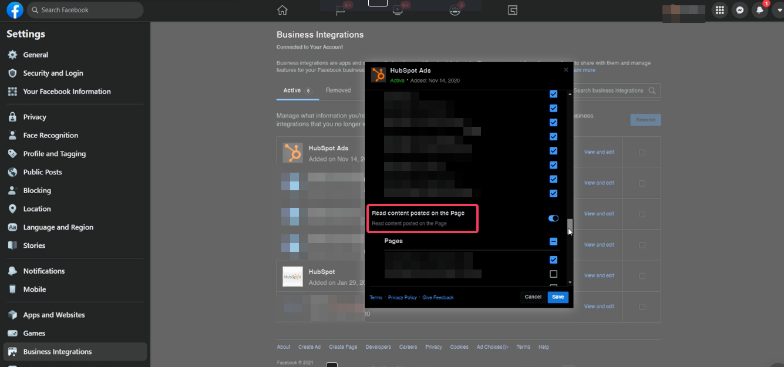
Task: Switch to the Removed tab
Action: 338,90
